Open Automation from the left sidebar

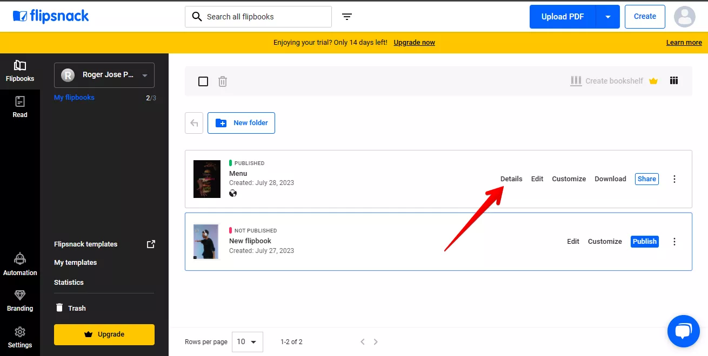pos(20,264)
